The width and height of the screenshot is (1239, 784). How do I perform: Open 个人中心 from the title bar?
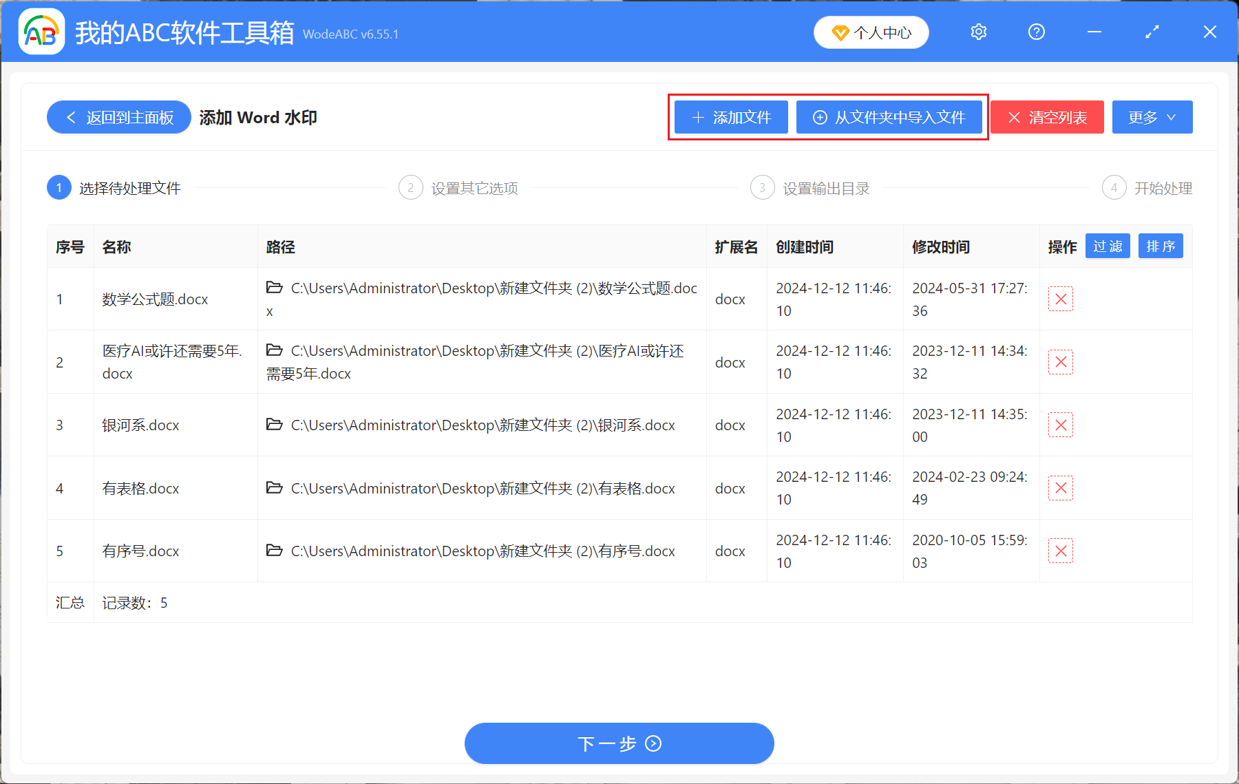pos(871,32)
